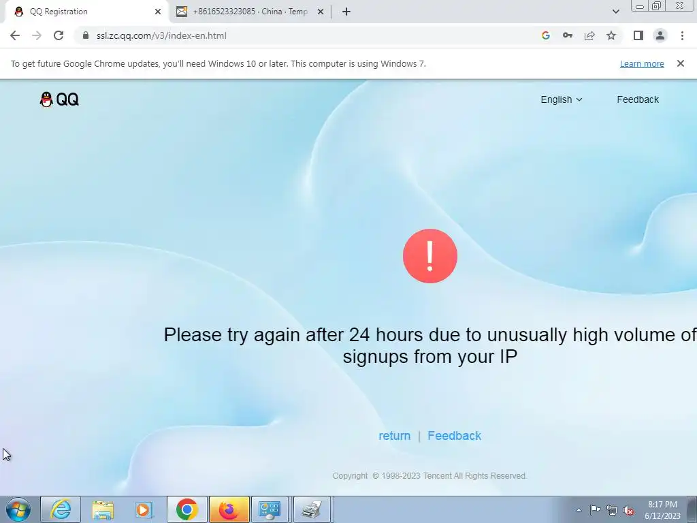Select the Chrome taskbar button
The width and height of the screenshot is (697, 523).
click(x=187, y=509)
